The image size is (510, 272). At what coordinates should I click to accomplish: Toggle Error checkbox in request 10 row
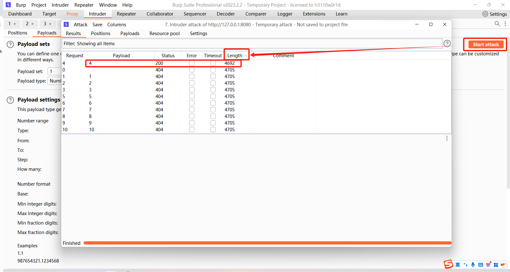pyautogui.click(x=192, y=130)
